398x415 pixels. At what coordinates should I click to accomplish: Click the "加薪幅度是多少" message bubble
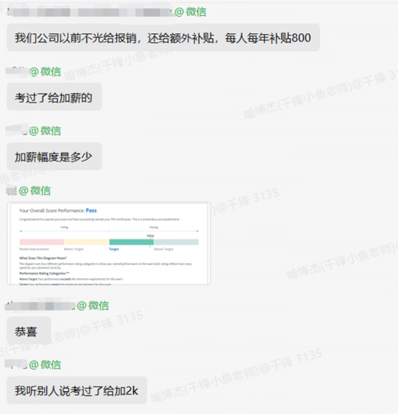pyautogui.click(x=54, y=157)
